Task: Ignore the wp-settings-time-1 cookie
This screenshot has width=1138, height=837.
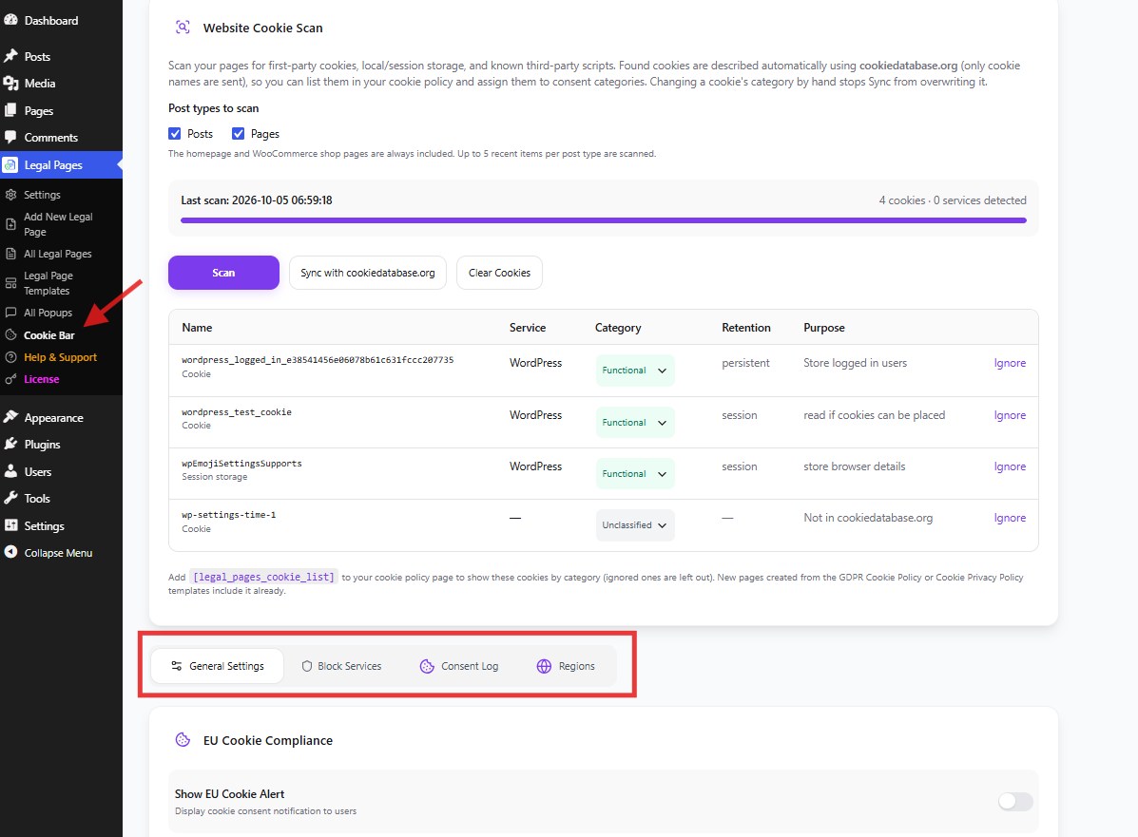Action: [x=1010, y=518]
